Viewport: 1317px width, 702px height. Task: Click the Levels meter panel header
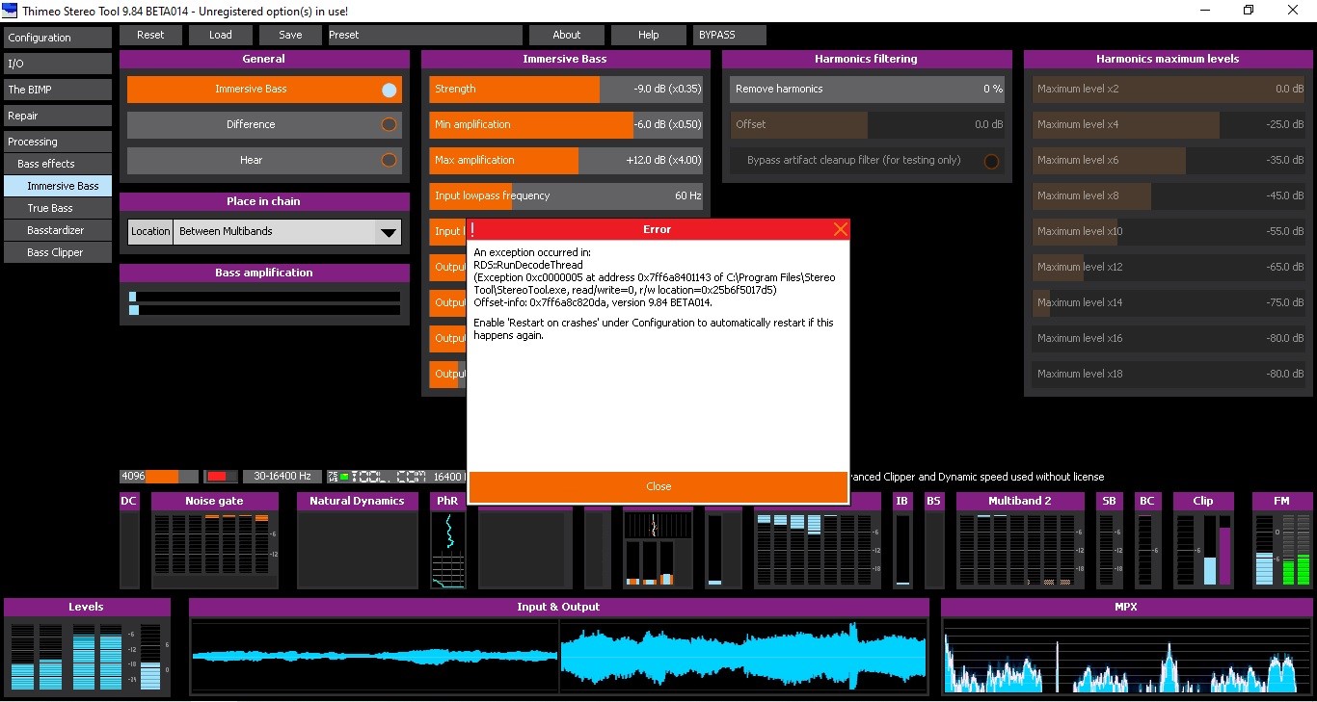86,608
